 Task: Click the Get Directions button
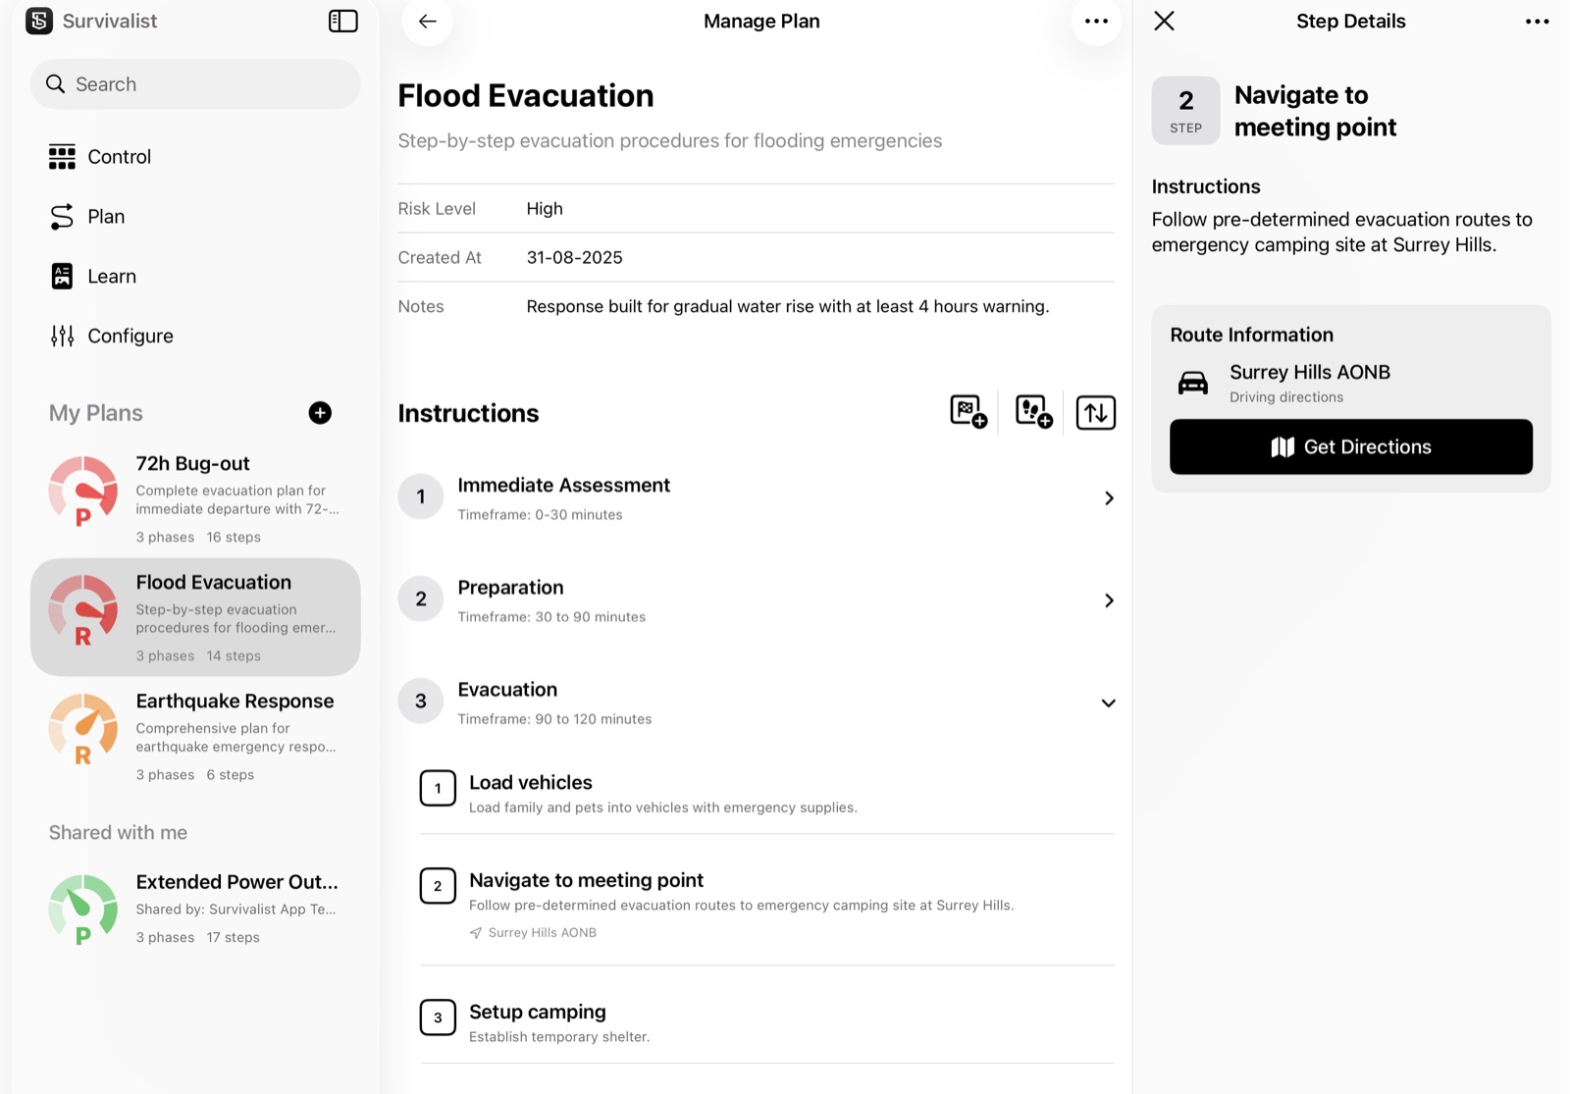[x=1351, y=447]
